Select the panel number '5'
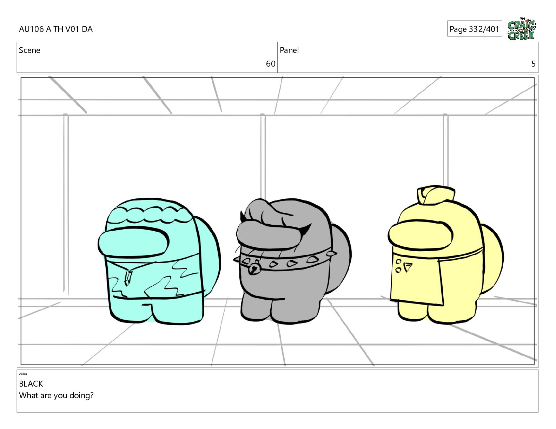This screenshot has height=429, width=556. click(534, 64)
